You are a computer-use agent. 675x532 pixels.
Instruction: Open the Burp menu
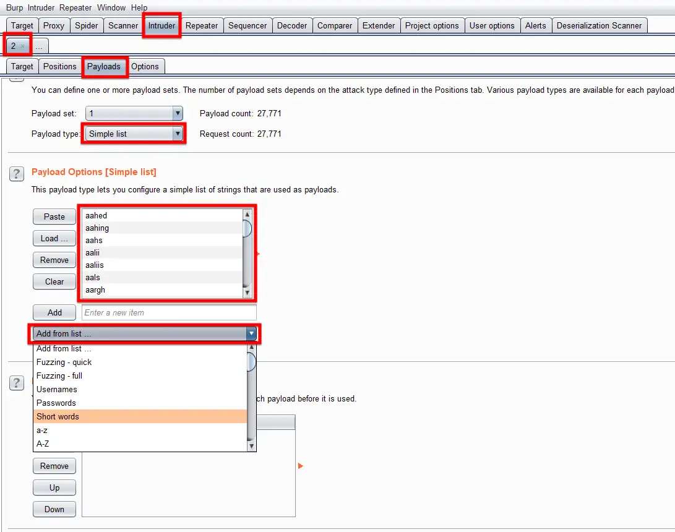(x=14, y=8)
